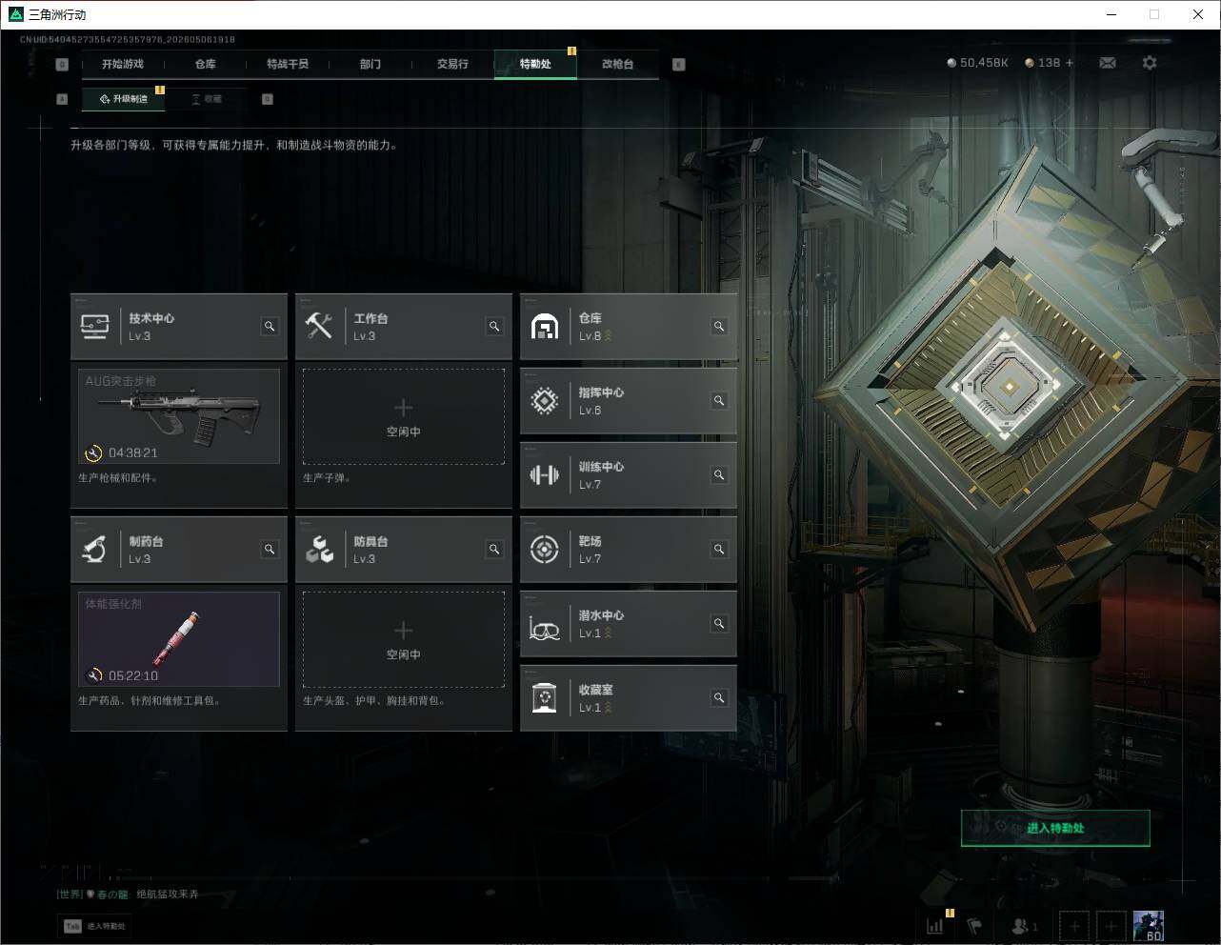Click the Q key hint left of tabs

(x=62, y=65)
